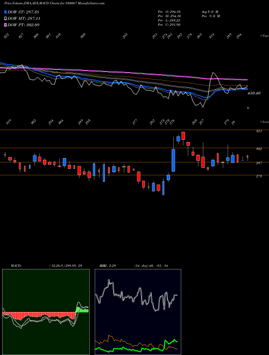Click the 'Pre C: 291.90' value
This screenshot has height=355, width=269.
click(x=169, y=25)
